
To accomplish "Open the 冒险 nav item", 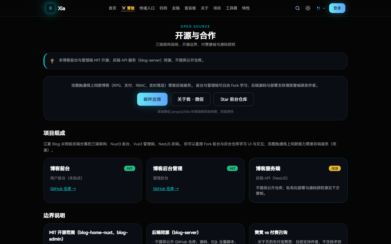I will [128, 8].
